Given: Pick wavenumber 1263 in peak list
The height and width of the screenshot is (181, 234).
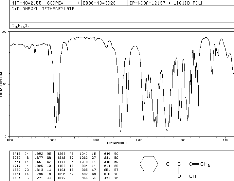Looking at the screenshot, I should tap(62, 154).
